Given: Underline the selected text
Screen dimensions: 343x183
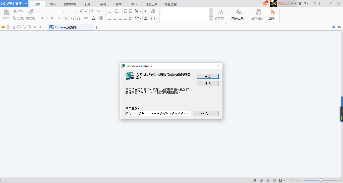Looking at the screenshot, I should (51, 18).
